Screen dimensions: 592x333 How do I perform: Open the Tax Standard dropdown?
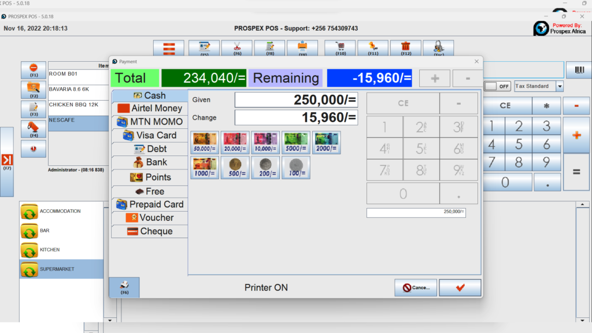538,86
